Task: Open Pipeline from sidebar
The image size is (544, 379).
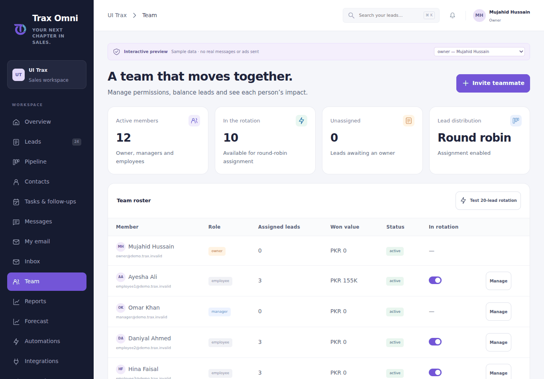Action: [x=47, y=162]
